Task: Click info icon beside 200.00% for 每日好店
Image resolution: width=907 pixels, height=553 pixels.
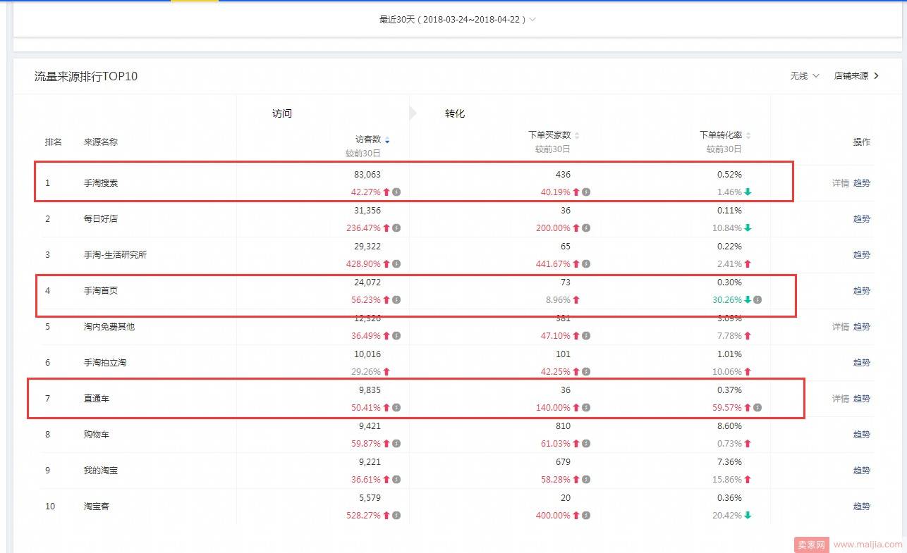Action: point(587,228)
